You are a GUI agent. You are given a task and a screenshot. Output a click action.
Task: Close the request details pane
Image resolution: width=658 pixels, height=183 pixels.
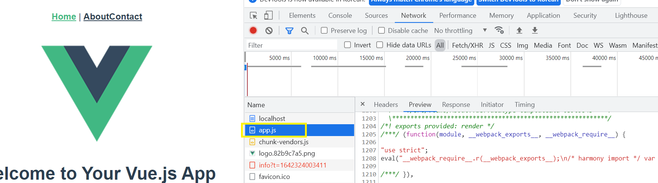click(x=363, y=104)
